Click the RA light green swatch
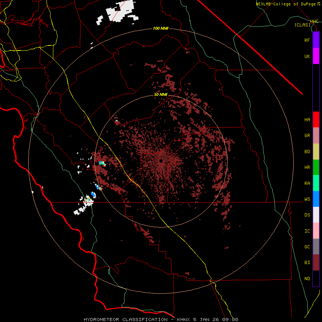 coord(316,183)
